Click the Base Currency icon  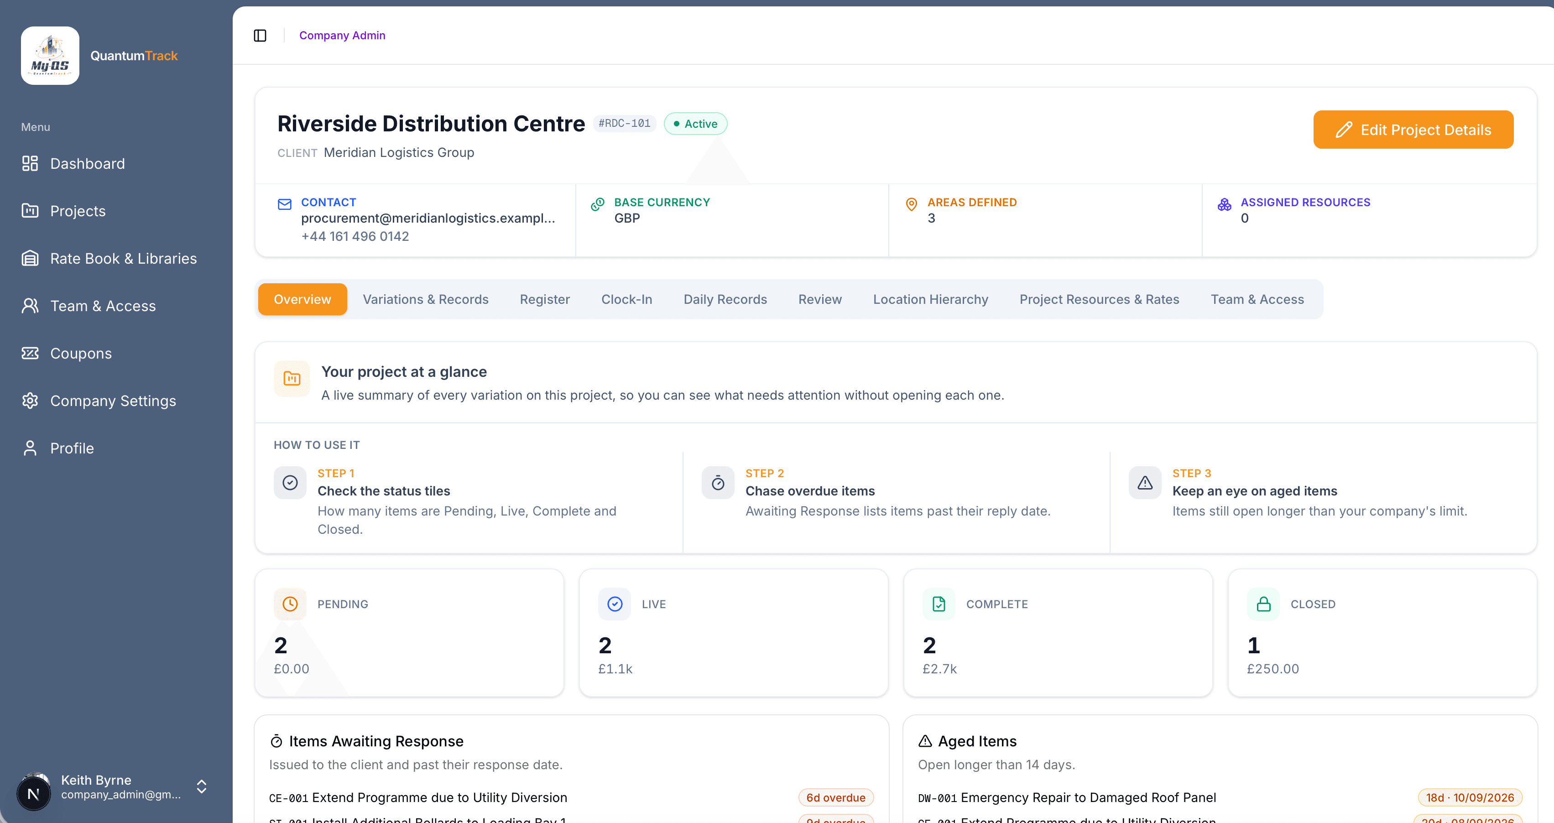pyautogui.click(x=597, y=204)
